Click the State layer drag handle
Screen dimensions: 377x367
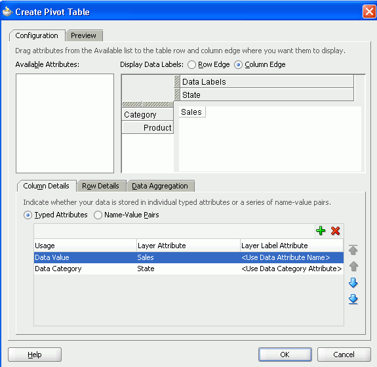pos(177,95)
